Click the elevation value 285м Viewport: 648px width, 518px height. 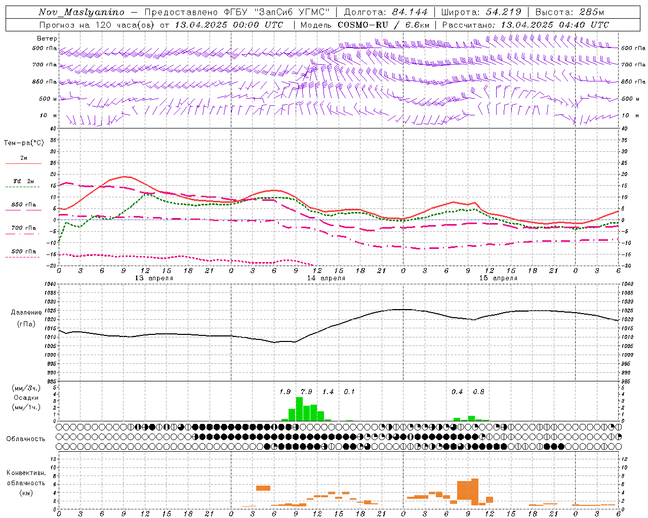(591, 12)
